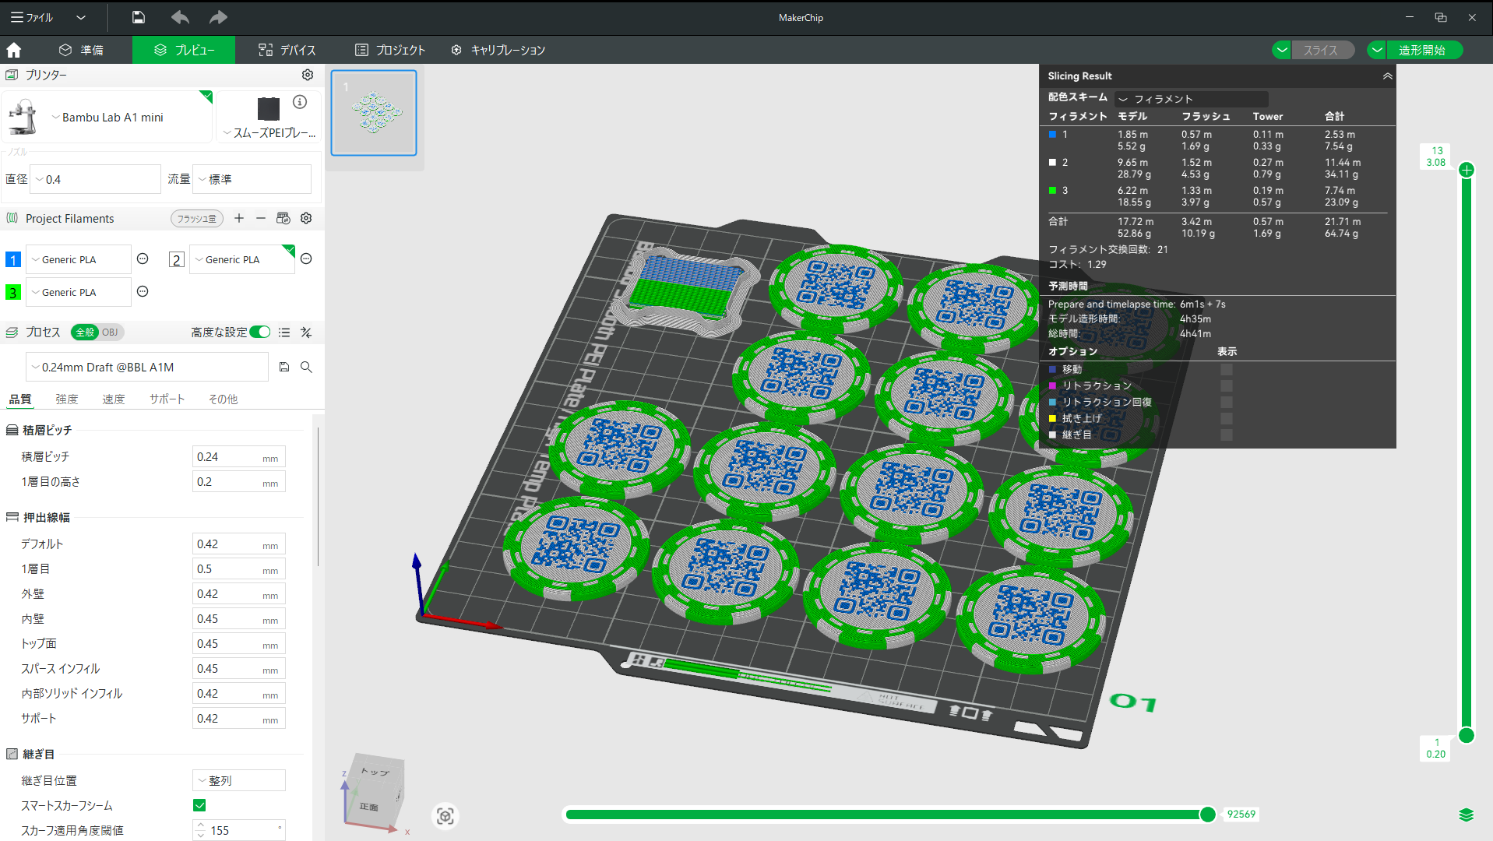
Task: Open the キャリブレーション tab
Action: pos(498,50)
